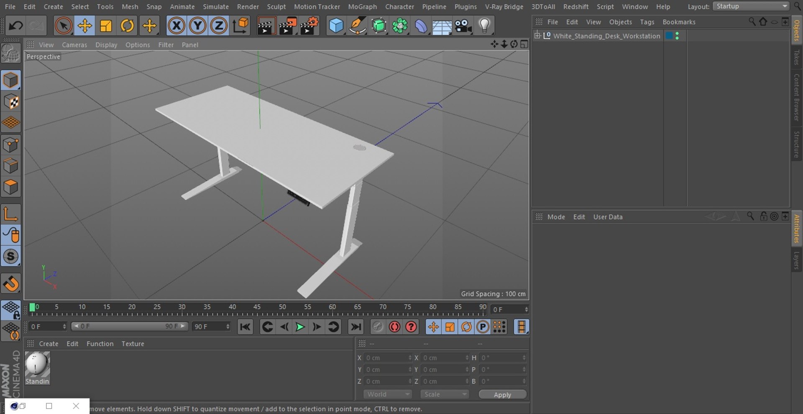Enable Workplane mode orange grid icon
The width and height of the screenshot is (803, 414).
click(11, 123)
